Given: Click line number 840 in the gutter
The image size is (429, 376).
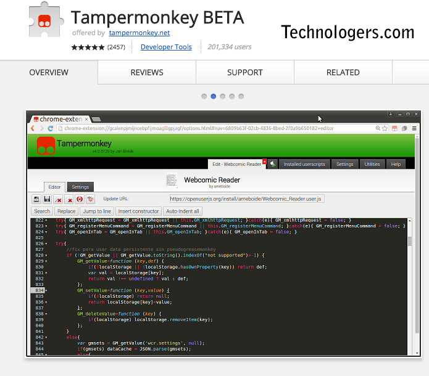Looking at the screenshot, I should coord(40,325).
